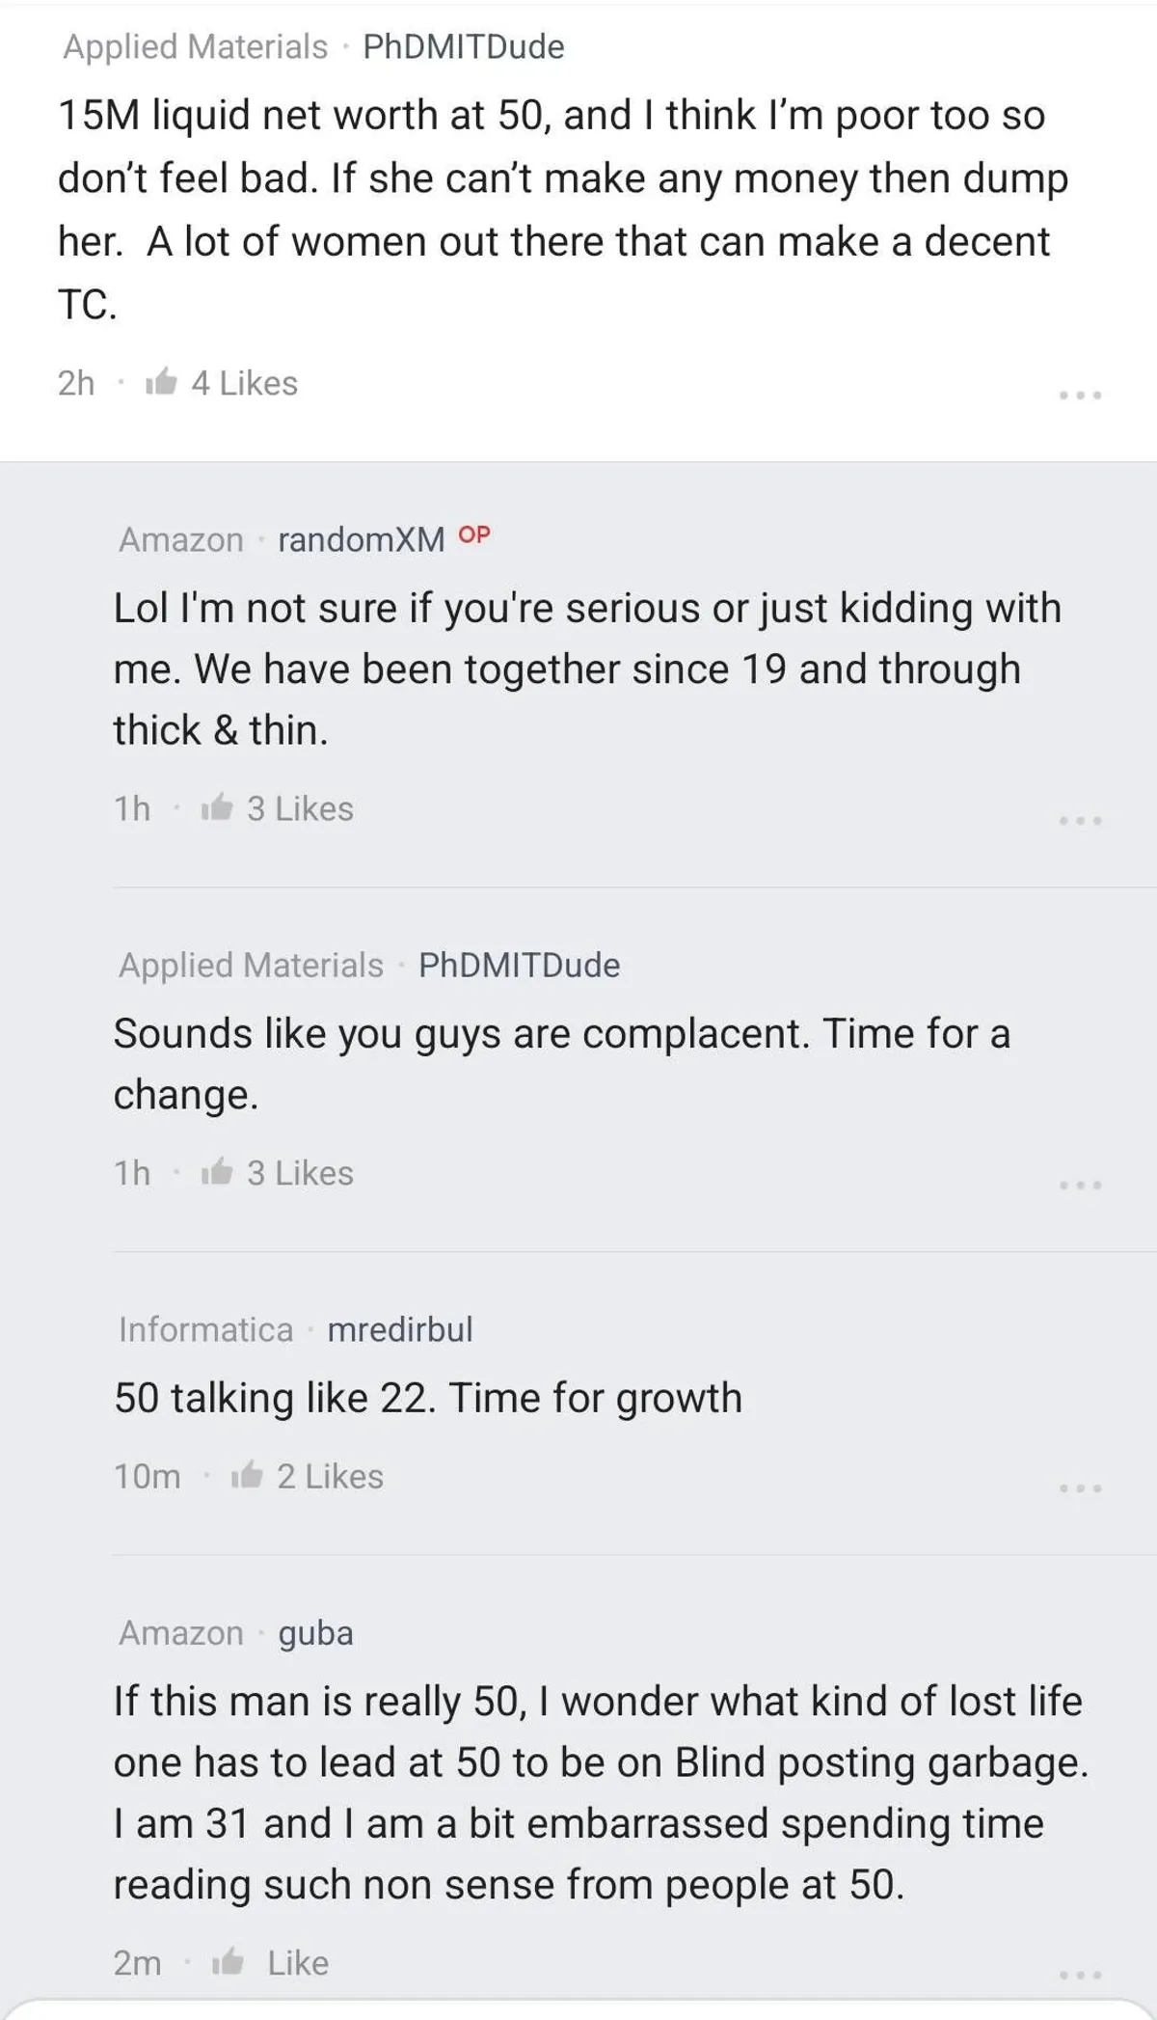Open more options on guba's comment
This screenshot has height=2020, width=1157.
coord(1080,1975)
